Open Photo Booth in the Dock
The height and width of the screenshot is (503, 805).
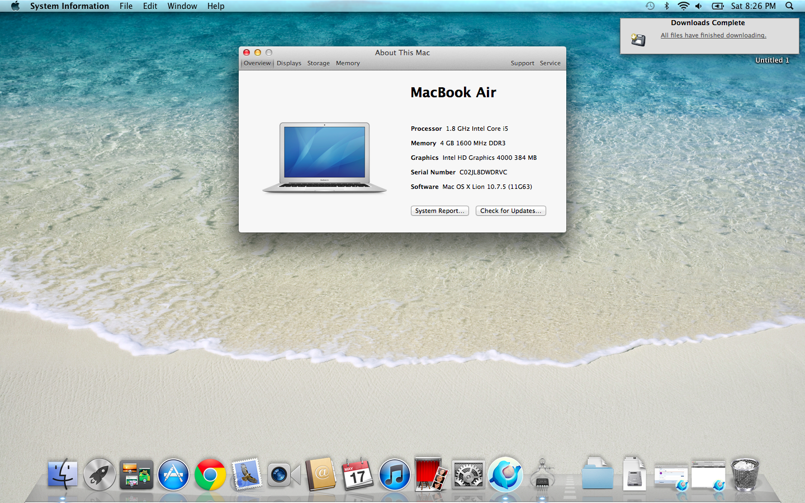[x=431, y=474]
